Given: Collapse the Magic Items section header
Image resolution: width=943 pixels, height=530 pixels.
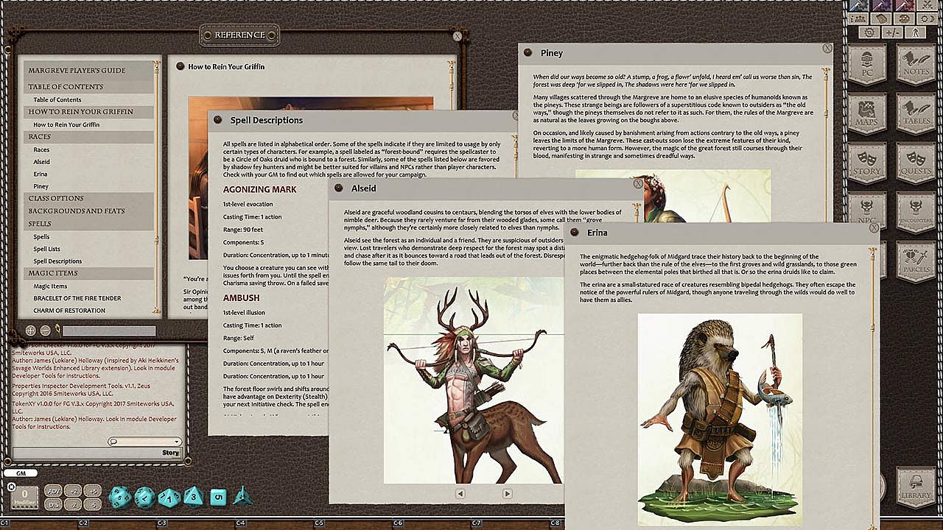Looking at the screenshot, I should [90, 273].
